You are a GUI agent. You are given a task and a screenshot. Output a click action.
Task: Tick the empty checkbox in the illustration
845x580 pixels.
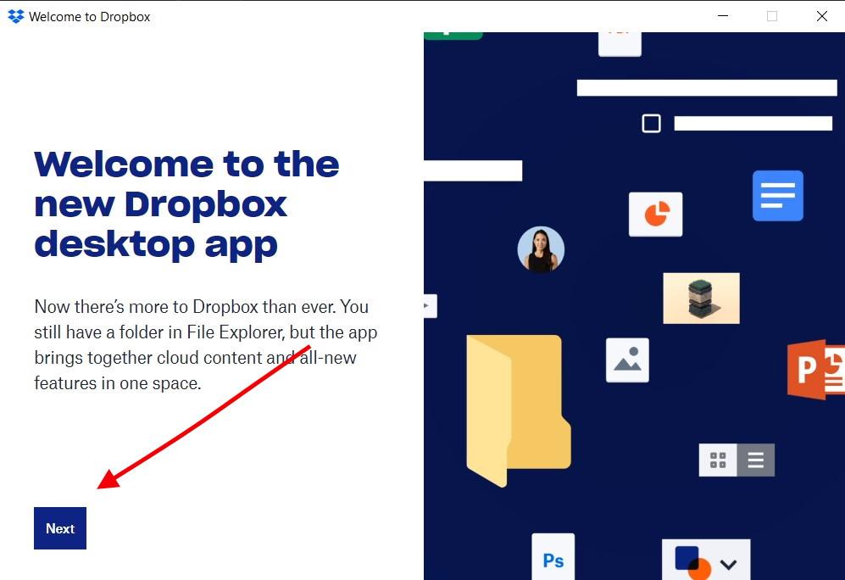coord(651,124)
